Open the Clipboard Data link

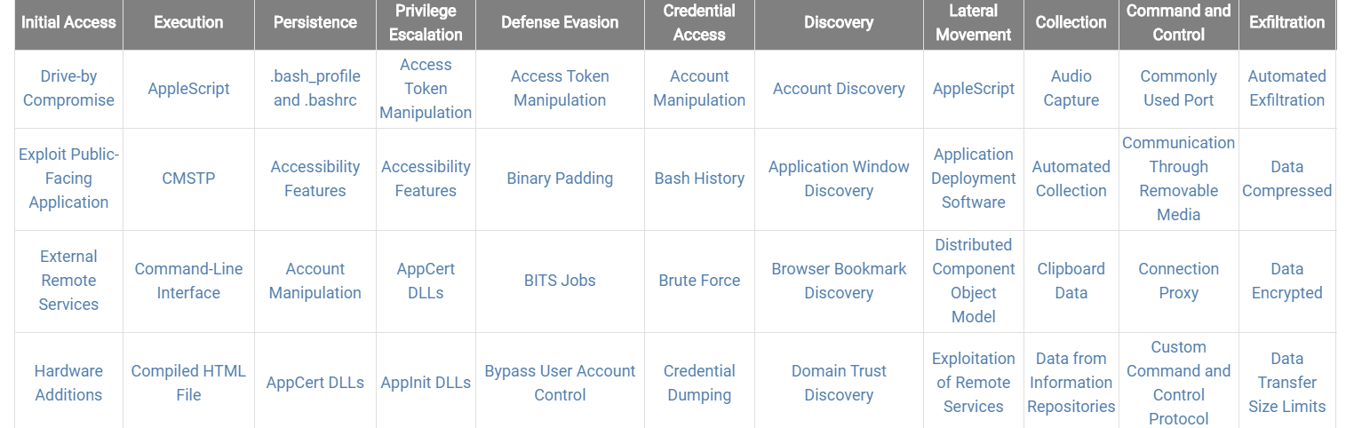[x=1071, y=281]
